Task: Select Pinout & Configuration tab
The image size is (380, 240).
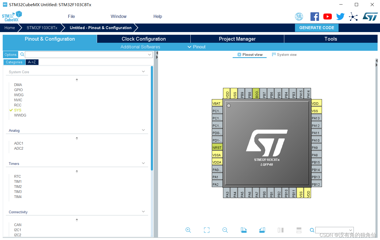Action: click(50, 39)
